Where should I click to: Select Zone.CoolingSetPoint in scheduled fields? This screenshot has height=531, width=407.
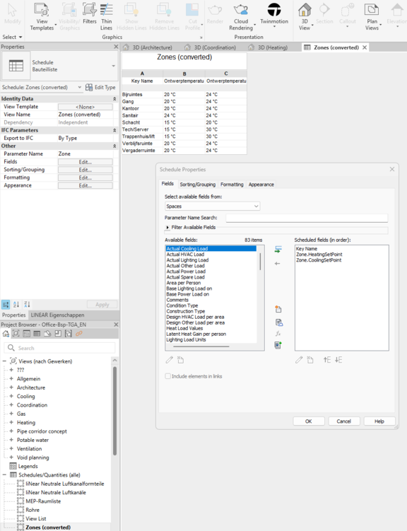click(319, 260)
